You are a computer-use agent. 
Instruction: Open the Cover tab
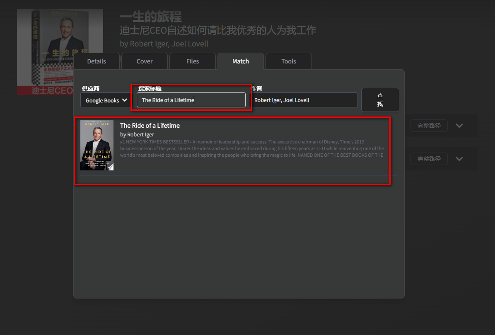145,61
